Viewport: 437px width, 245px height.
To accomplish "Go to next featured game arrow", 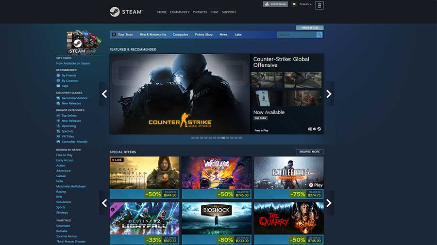I will 329,94.
